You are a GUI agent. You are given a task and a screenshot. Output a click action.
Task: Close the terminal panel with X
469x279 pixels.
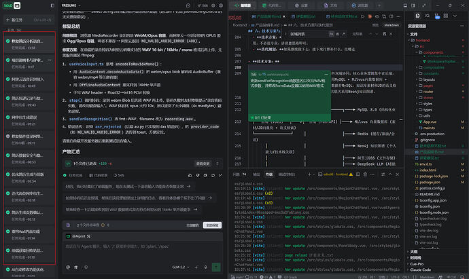click(x=398, y=174)
